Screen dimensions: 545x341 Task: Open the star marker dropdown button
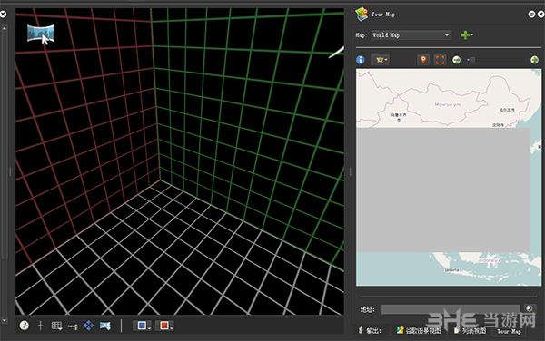381,60
